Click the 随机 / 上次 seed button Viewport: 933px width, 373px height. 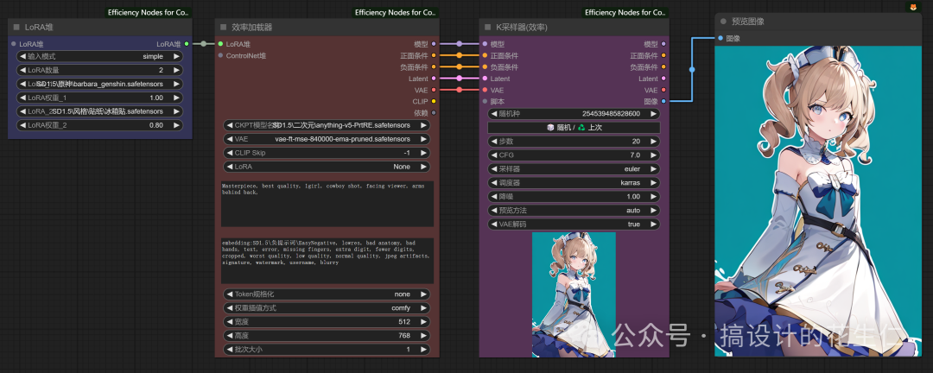tap(574, 127)
